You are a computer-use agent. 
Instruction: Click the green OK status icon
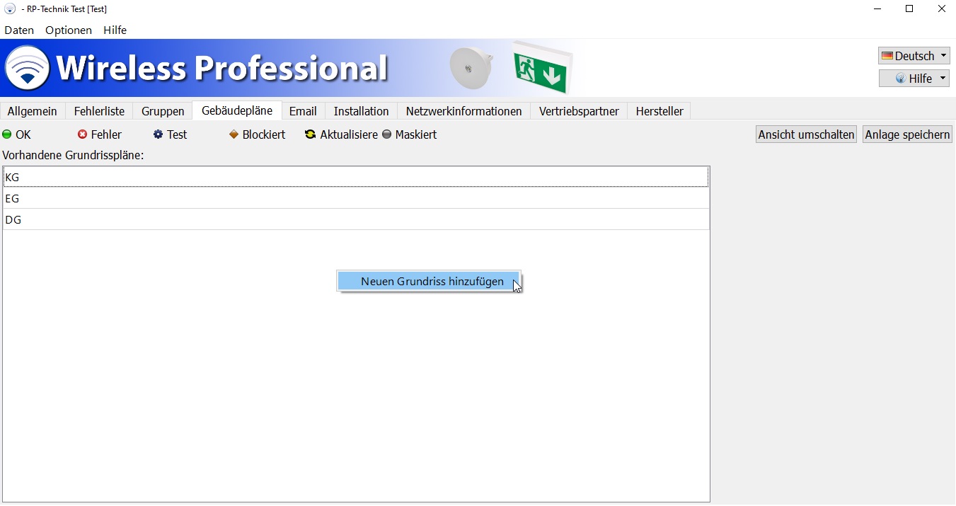tap(7, 134)
